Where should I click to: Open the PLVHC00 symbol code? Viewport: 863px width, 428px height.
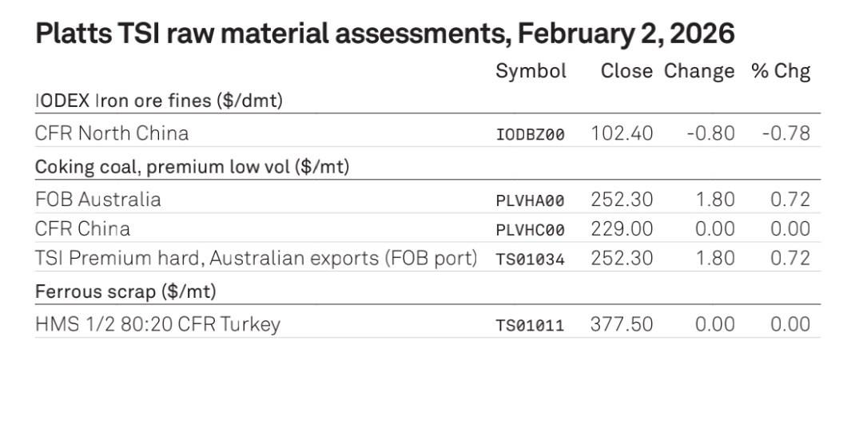[531, 230]
